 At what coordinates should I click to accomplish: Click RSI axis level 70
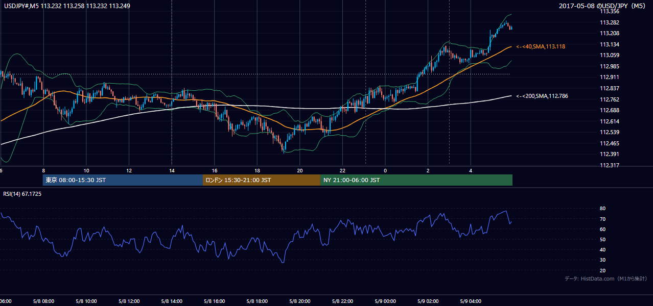[x=603, y=219]
